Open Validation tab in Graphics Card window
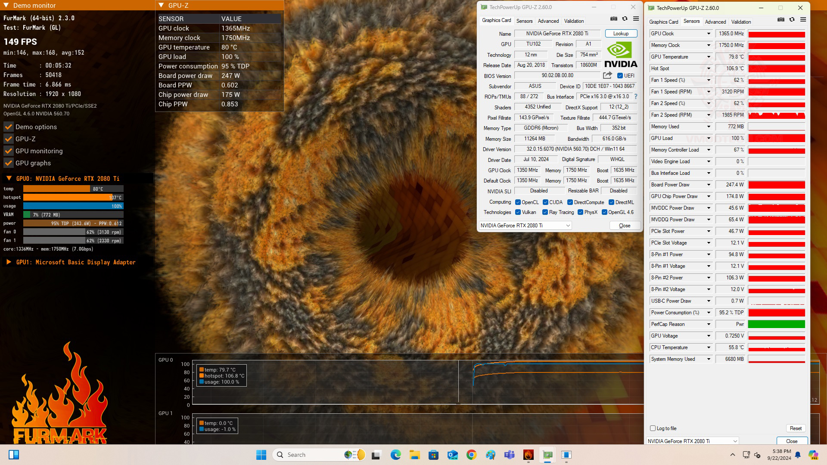Image resolution: width=827 pixels, height=465 pixels. click(x=574, y=21)
